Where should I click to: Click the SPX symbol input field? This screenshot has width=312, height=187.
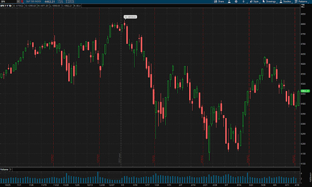click(8, 1)
